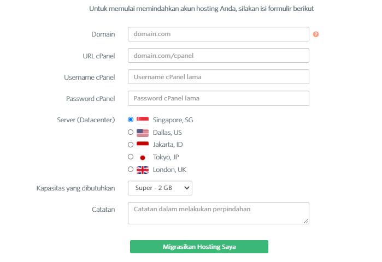Click the Indonesia flag icon
The width and height of the screenshot is (382, 262).
click(x=143, y=145)
